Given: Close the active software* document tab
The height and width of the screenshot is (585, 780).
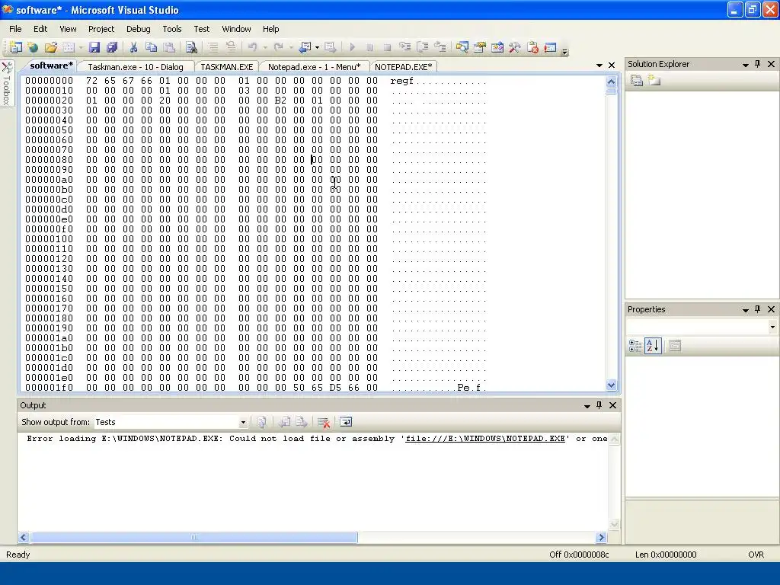Looking at the screenshot, I should coord(612,66).
